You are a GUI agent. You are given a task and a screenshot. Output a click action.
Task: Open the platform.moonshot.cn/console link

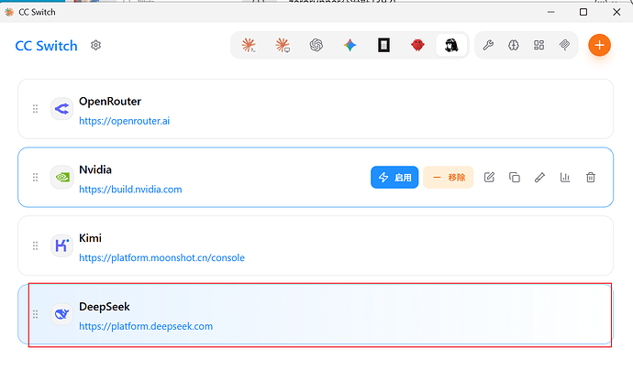(161, 258)
